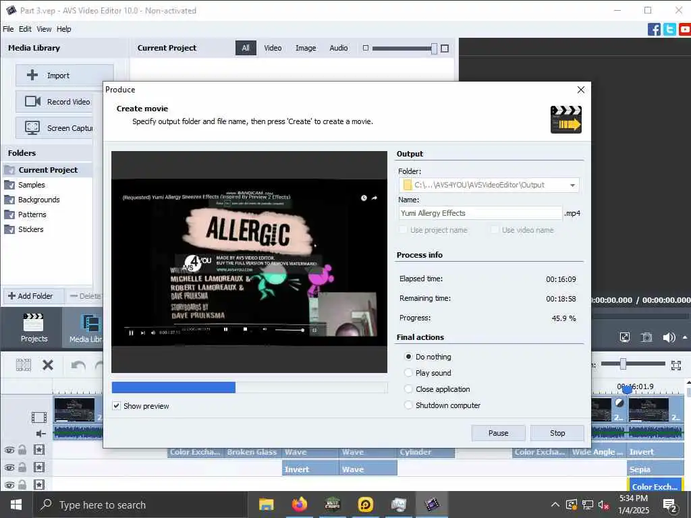Screen dimensions: 691x518
Task: Close the Produce dialog
Action: coord(581,90)
